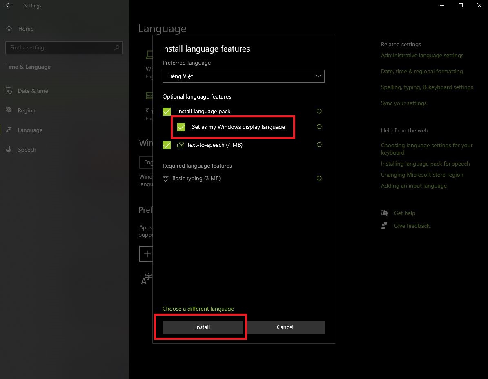Show info for Install language pack
Screen dimensions: 488x379
tap(319, 111)
